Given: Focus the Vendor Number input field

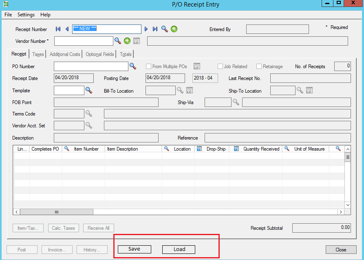Looking at the screenshot, I should pyautogui.click(x=84, y=41).
